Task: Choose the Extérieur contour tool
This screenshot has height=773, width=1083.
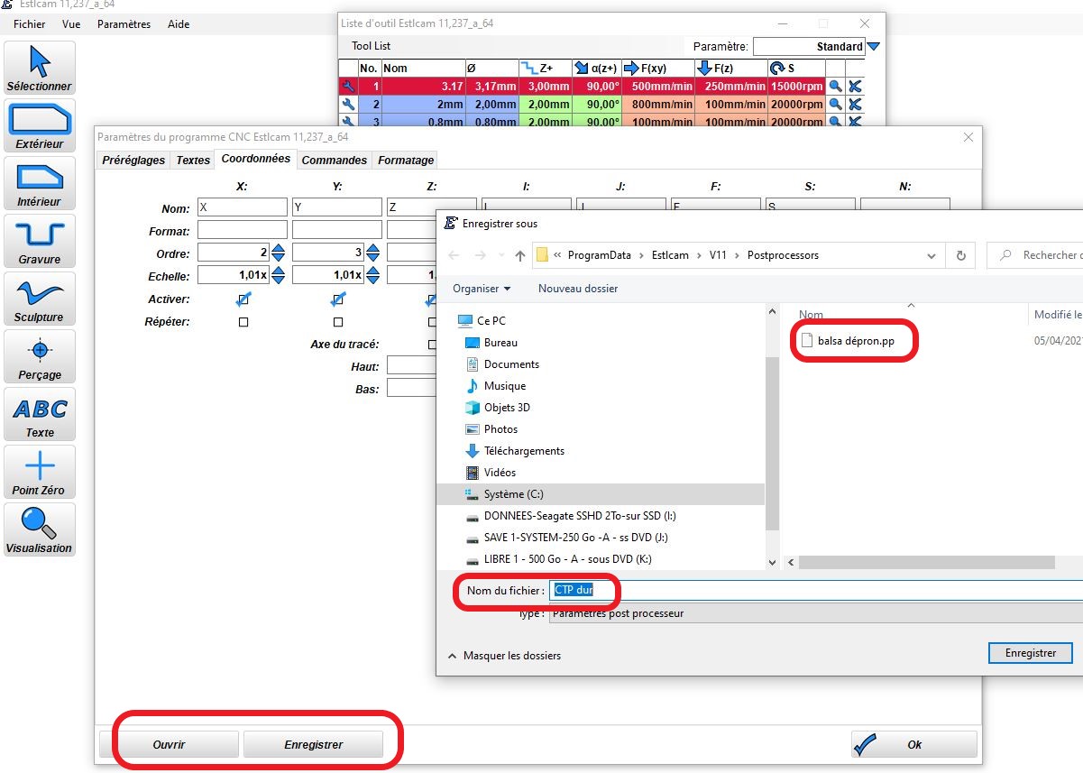Action: 40,125
